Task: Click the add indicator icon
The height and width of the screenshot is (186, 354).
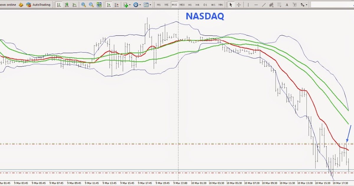Action: [126, 5]
